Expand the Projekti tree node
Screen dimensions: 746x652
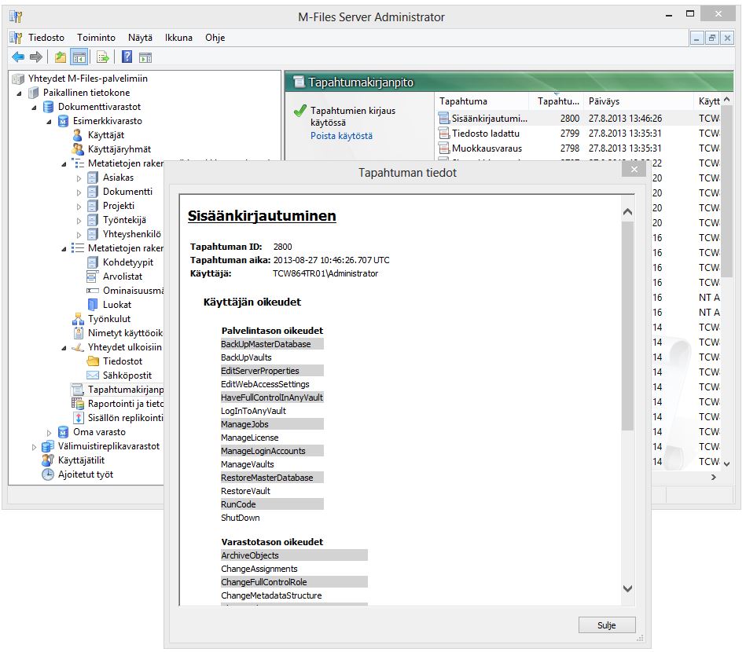click(79, 207)
